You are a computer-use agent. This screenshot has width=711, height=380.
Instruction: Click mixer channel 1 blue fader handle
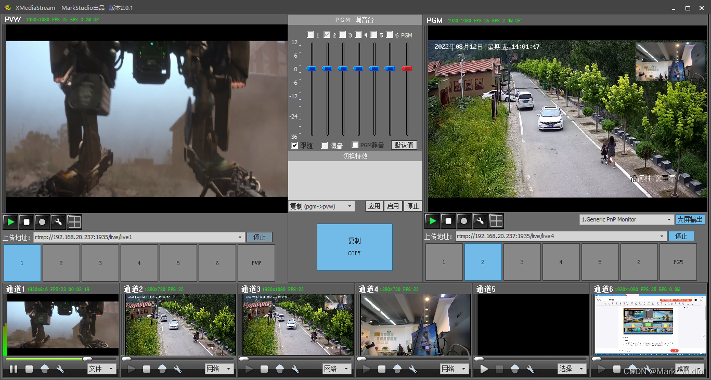pos(312,69)
